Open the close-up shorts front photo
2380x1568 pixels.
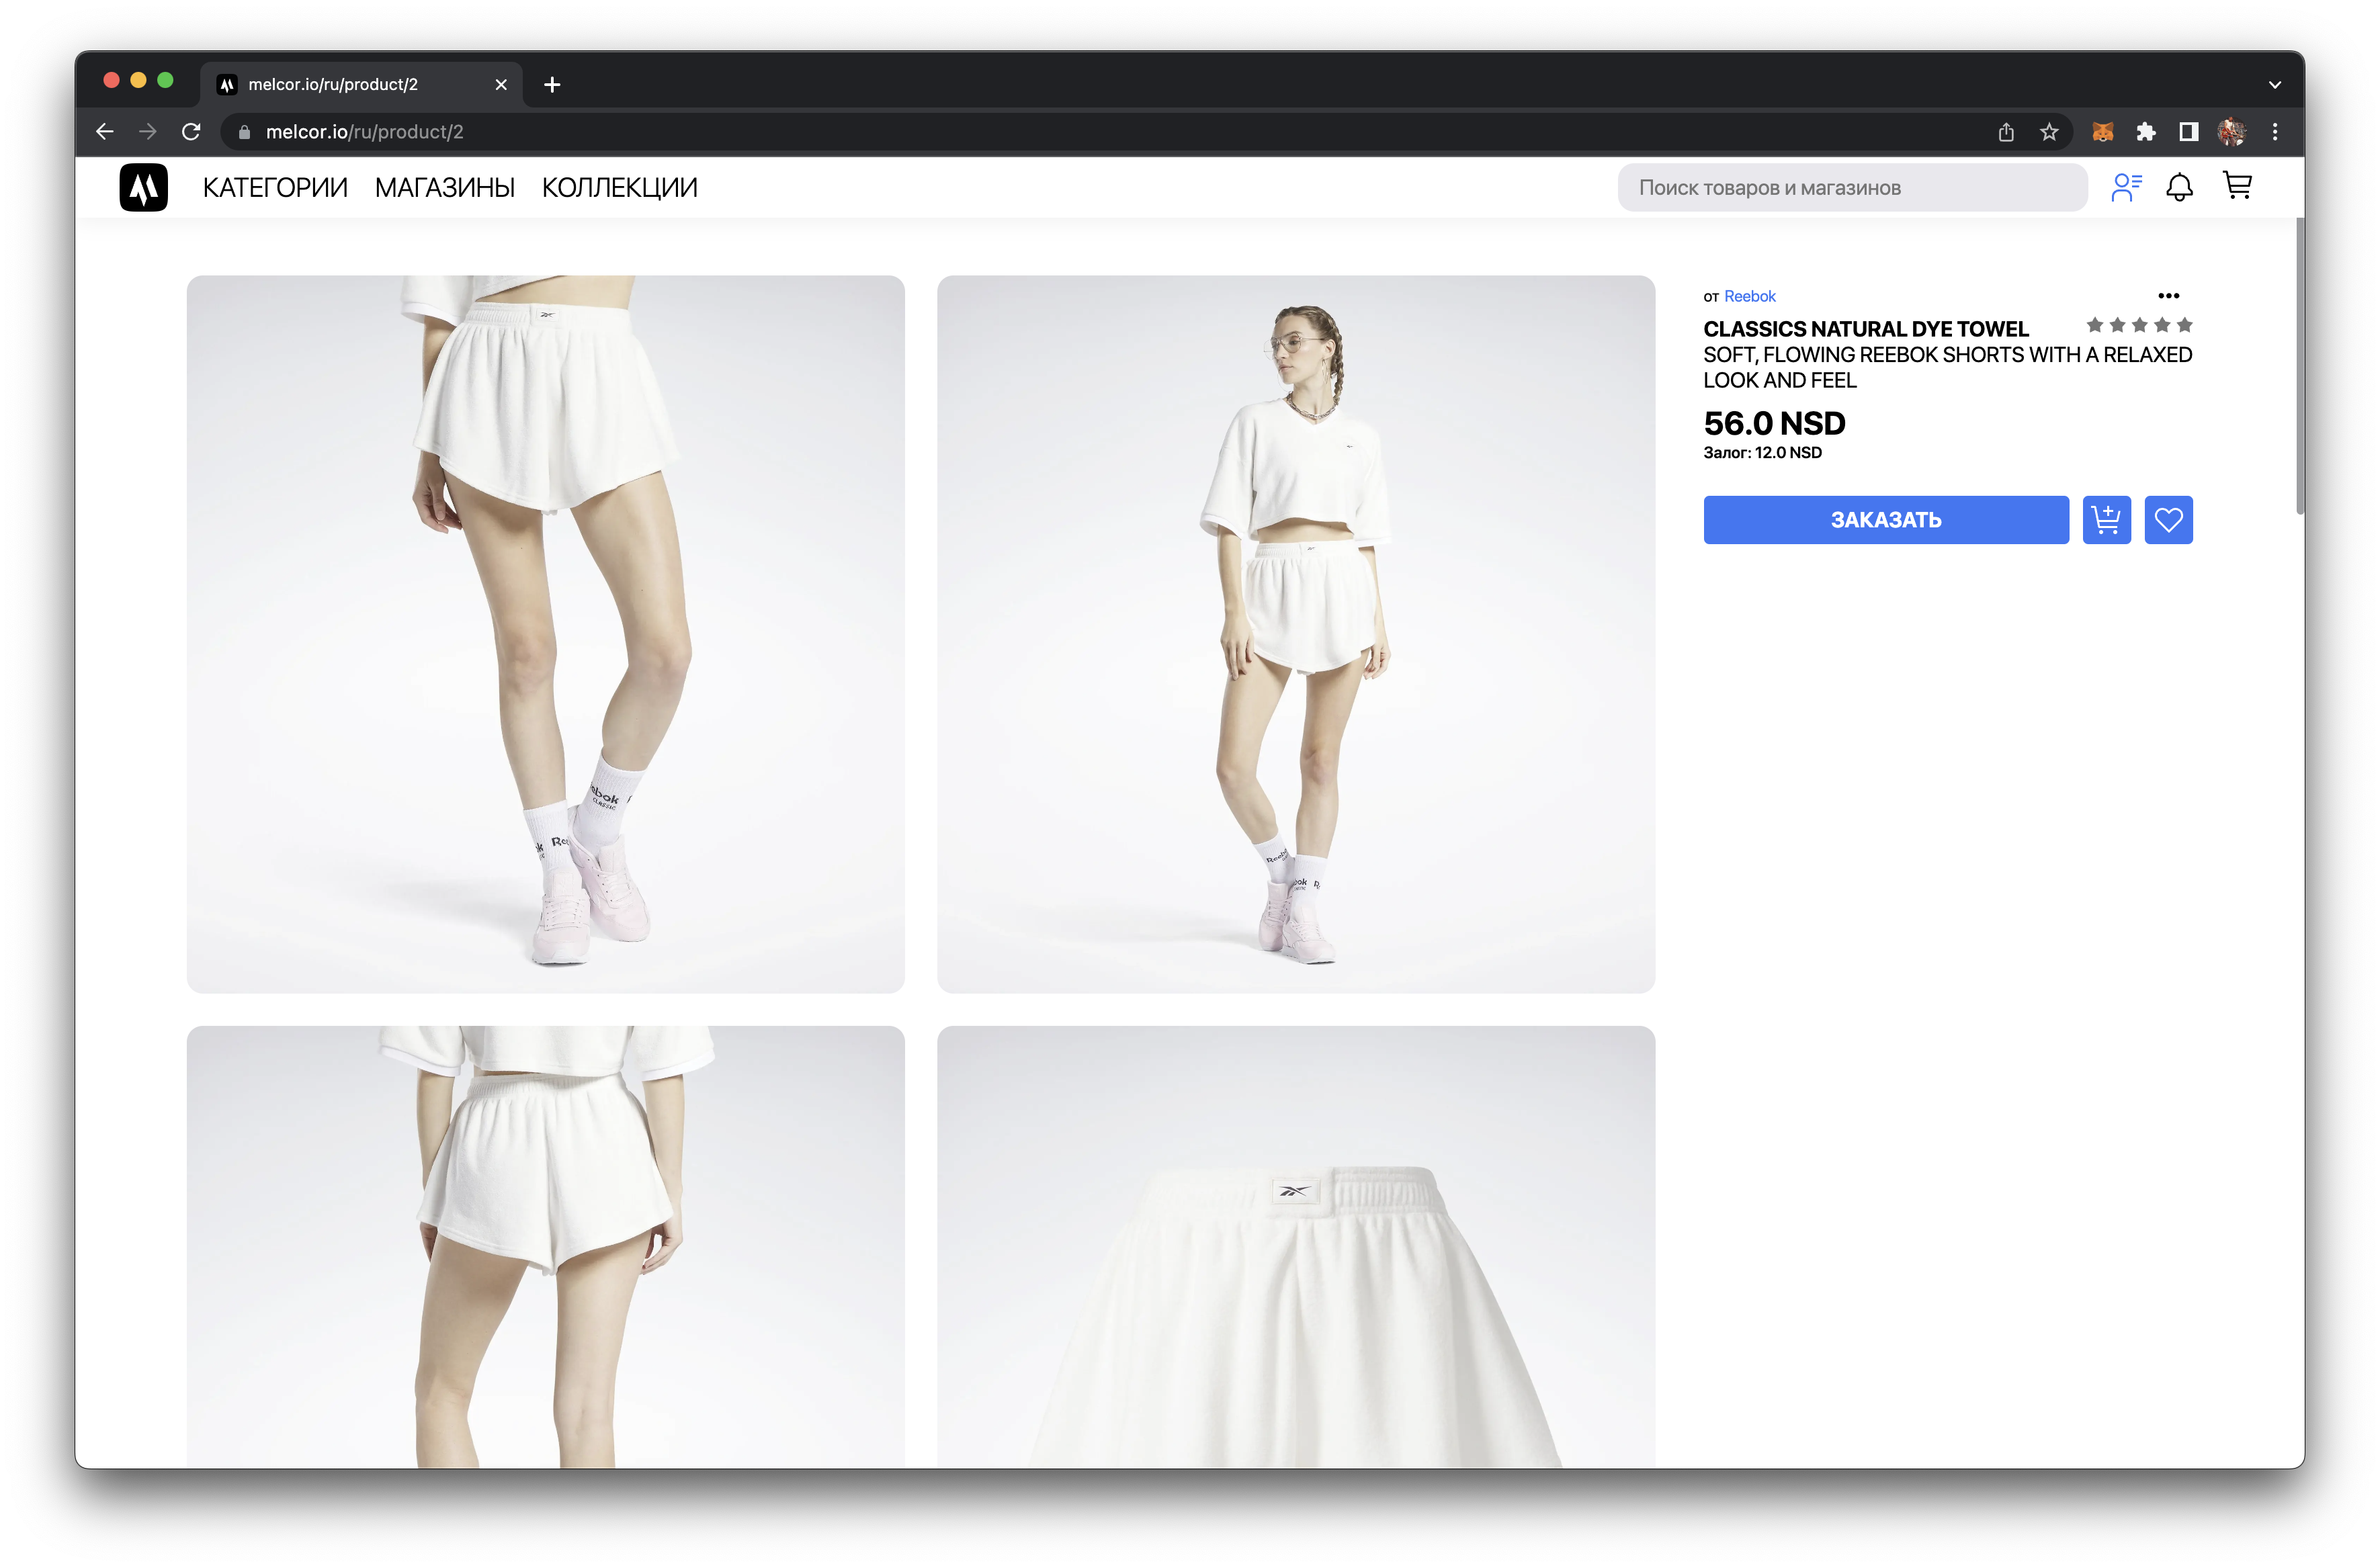546,634
